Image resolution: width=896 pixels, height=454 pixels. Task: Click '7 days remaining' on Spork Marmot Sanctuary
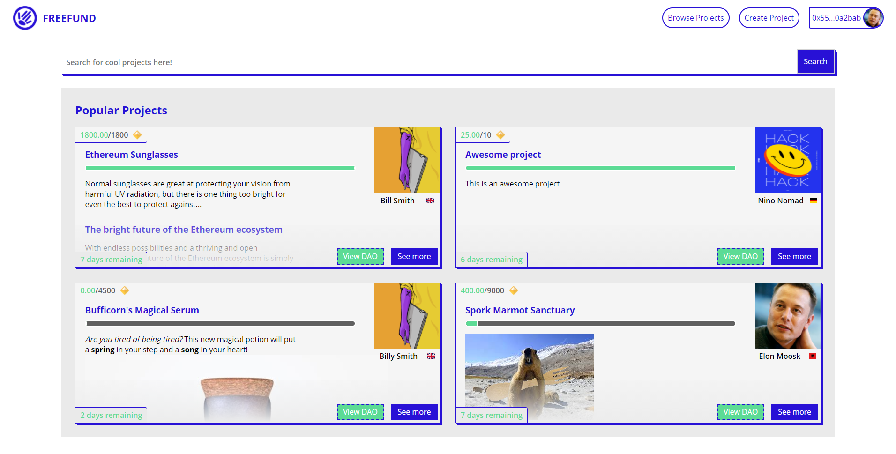pyautogui.click(x=492, y=415)
